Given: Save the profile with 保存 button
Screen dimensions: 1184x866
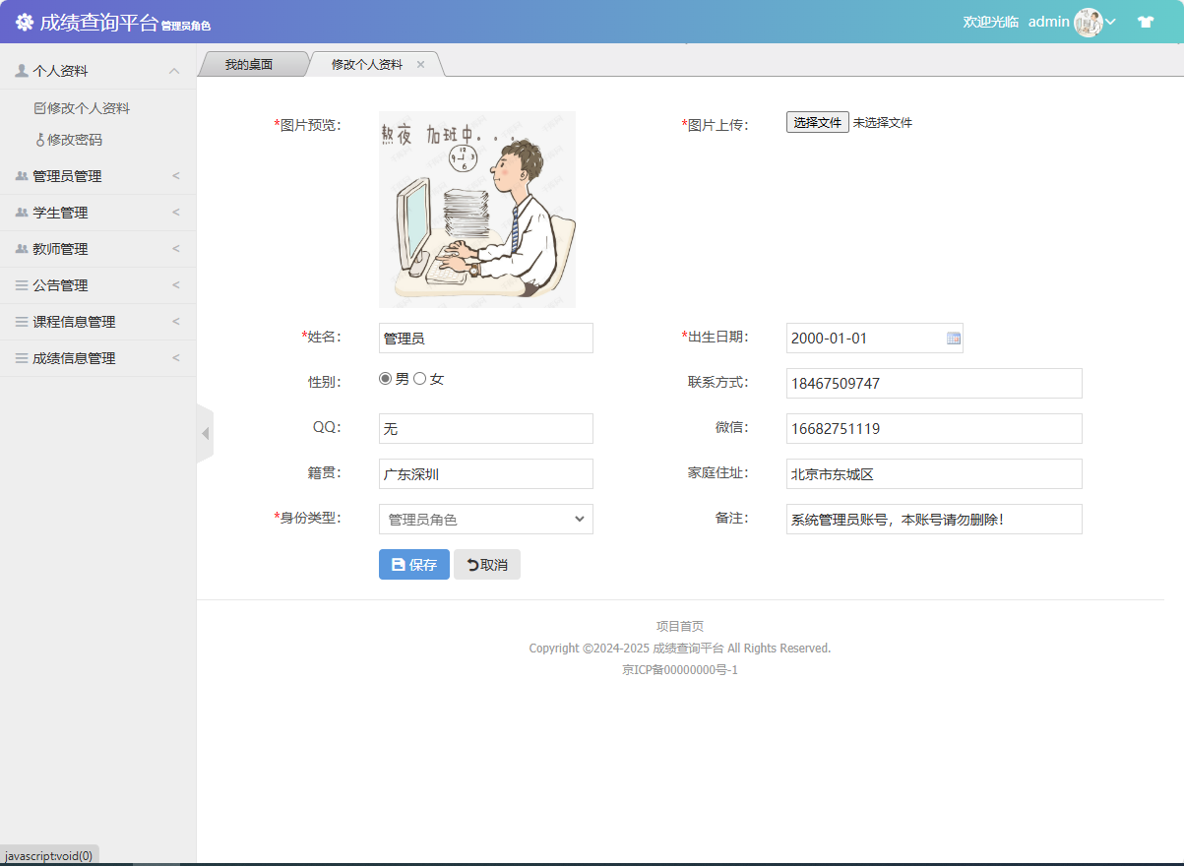Looking at the screenshot, I should (x=413, y=564).
